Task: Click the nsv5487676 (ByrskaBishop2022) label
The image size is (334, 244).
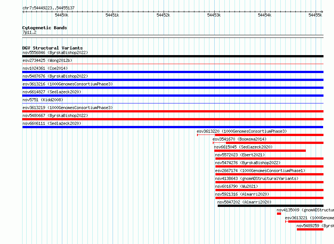Action: click(x=55, y=76)
